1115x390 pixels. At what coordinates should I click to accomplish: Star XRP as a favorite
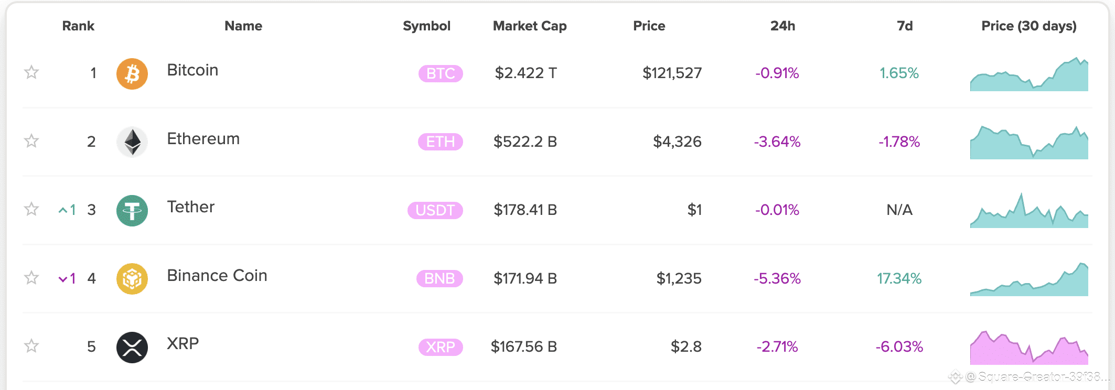[x=31, y=346]
